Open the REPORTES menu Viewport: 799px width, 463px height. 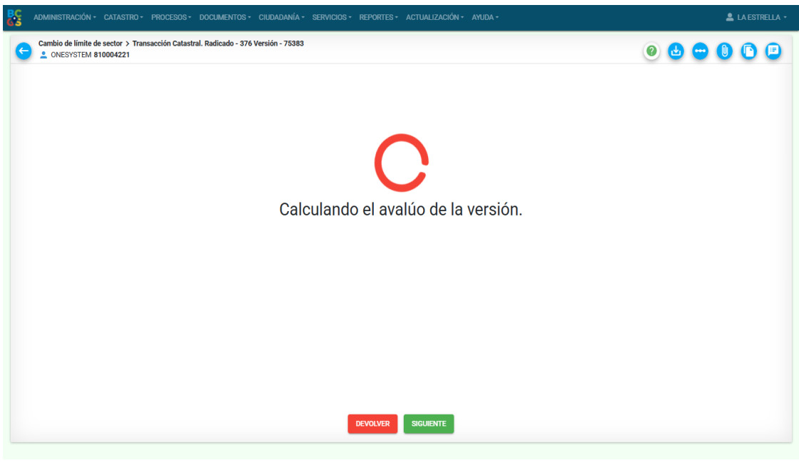[x=378, y=17]
